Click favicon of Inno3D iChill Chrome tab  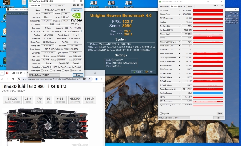pos(7,73)
